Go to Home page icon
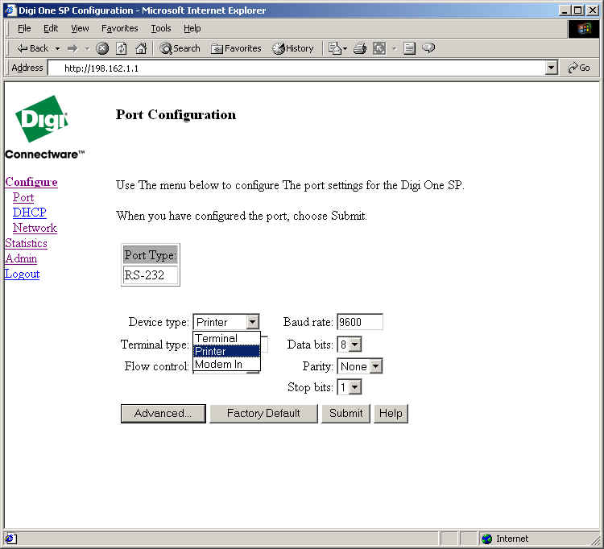This screenshot has width=604, height=549. [x=141, y=48]
